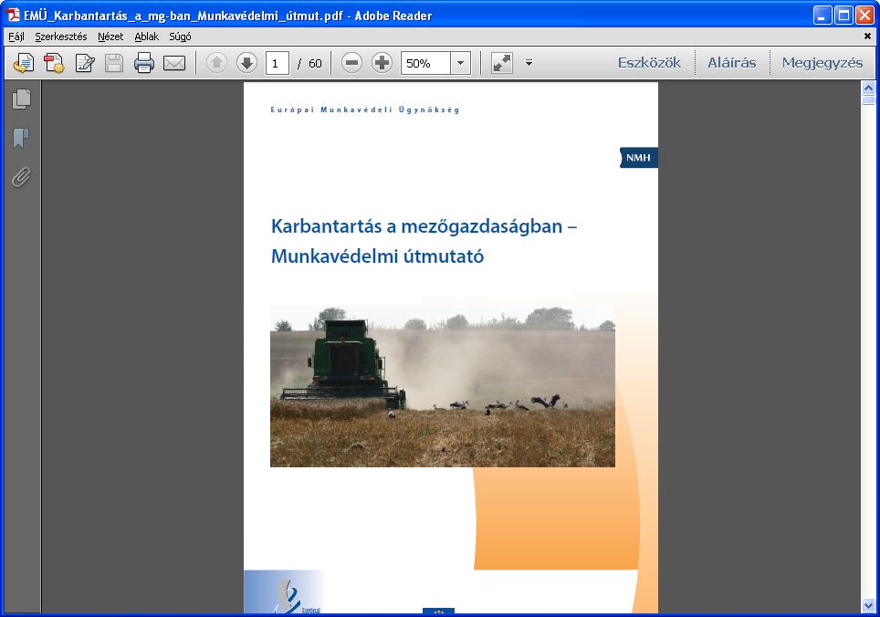
Task: Zoom in with the plus button
Action: [382, 63]
